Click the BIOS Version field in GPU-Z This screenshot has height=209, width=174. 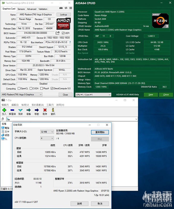pyautogui.click(x=35, y=33)
